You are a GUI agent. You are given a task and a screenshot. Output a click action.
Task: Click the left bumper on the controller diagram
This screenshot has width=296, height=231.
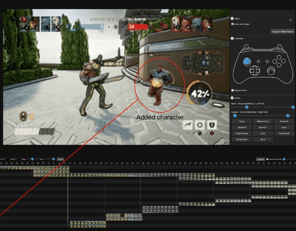coord(247,47)
